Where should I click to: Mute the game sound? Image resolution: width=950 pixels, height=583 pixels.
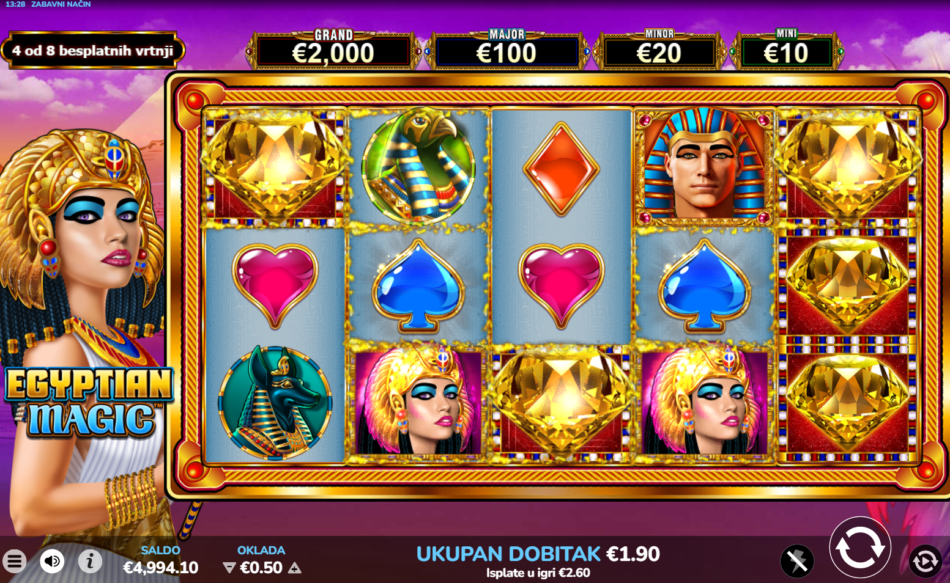click(53, 560)
